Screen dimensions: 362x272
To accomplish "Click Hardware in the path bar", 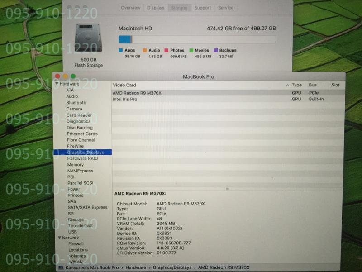I will coord(135,267).
